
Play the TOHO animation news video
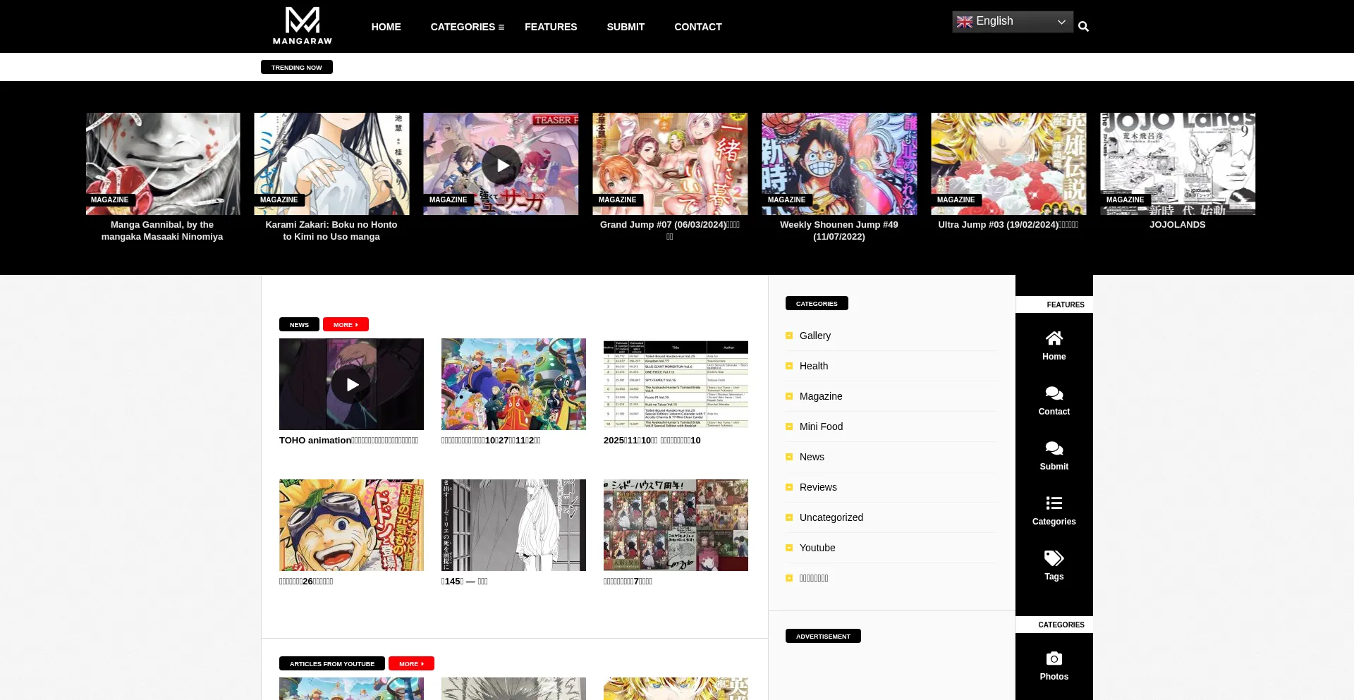point(351,384)
